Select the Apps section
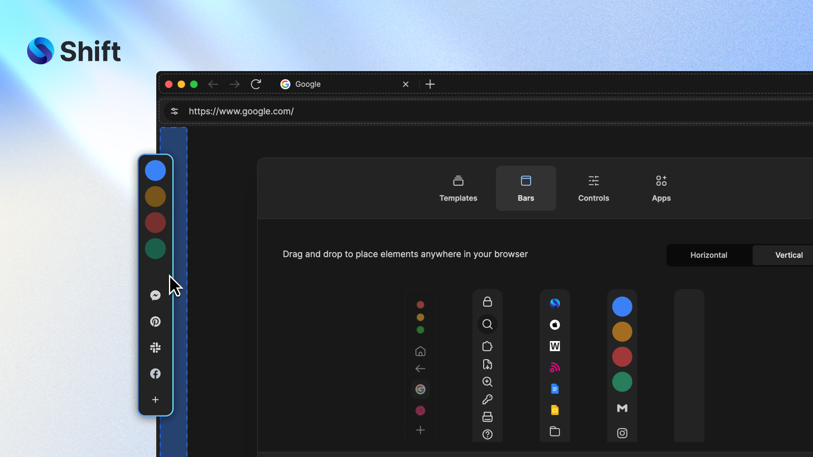The width and height of the screenshot is (813, 457). pos(661,188)
